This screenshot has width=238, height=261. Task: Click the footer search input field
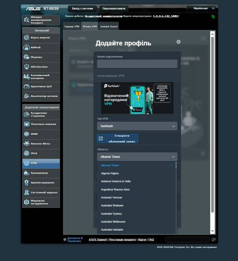click(x=188, y=240)
